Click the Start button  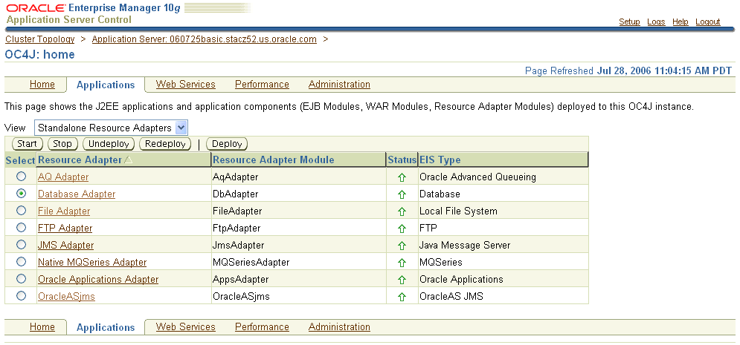coord(28,144)
